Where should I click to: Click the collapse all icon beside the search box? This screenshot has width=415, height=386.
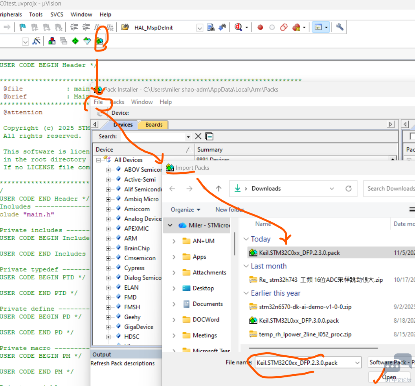click(209, 136)
